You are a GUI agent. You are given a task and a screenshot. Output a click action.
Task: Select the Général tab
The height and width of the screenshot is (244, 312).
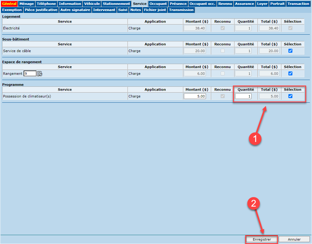click(x=9, y=4)
